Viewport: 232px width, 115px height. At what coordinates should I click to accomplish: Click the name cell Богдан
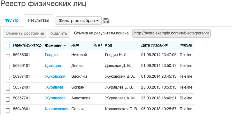tap(78, 87)
